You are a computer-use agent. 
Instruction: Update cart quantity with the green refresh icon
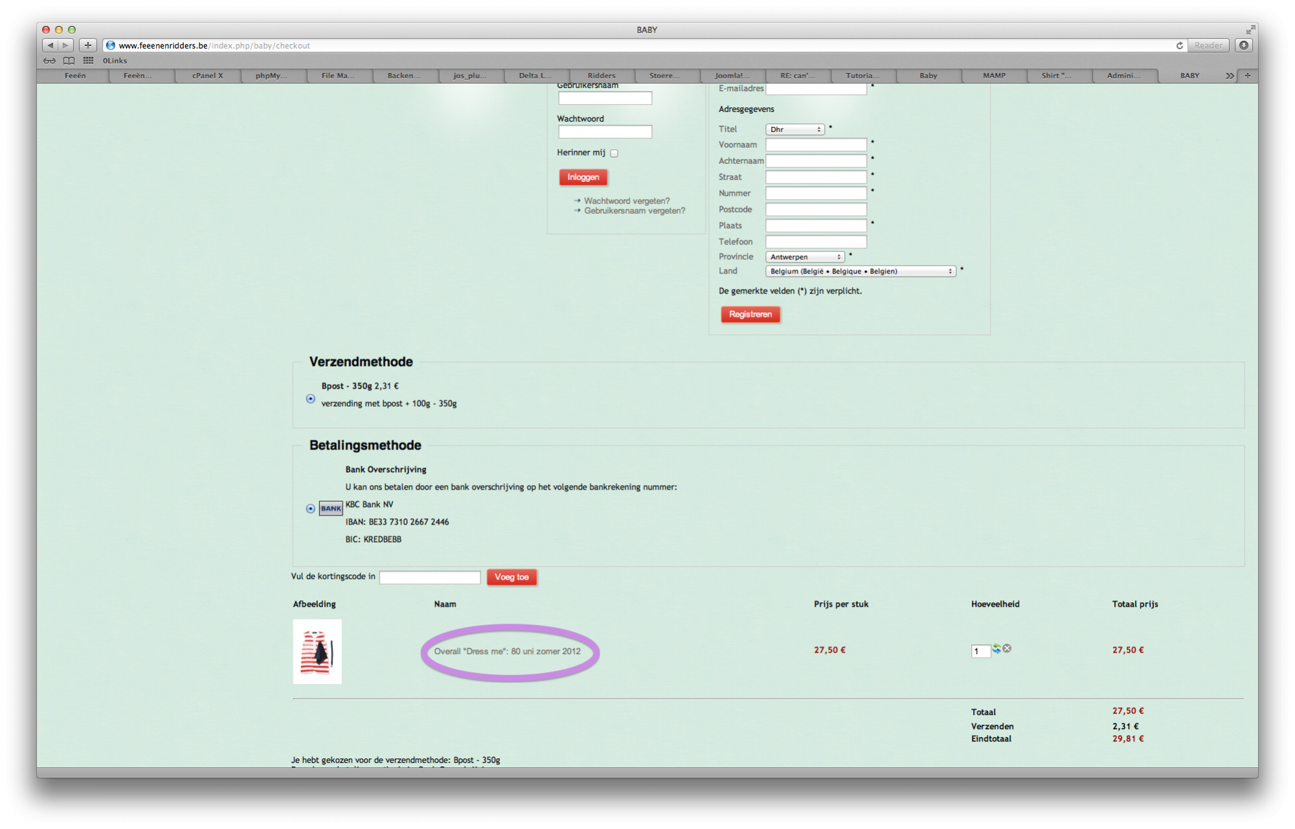click(997, 648)
